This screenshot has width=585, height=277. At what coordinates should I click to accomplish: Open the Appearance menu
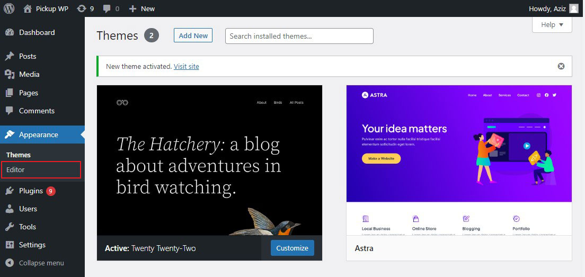pyautogui.click(x=39, y=135)
